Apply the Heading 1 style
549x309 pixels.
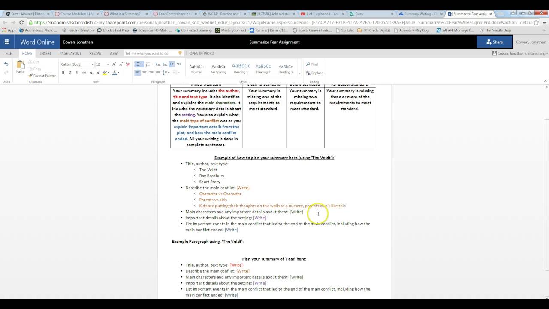coord(241,68)
